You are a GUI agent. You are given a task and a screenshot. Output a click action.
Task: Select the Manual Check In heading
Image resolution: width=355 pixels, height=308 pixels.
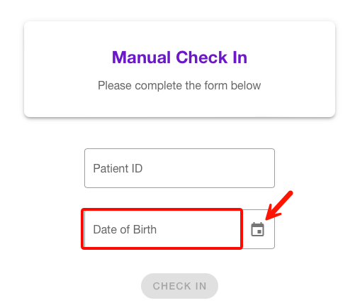[x=179, y=57]
